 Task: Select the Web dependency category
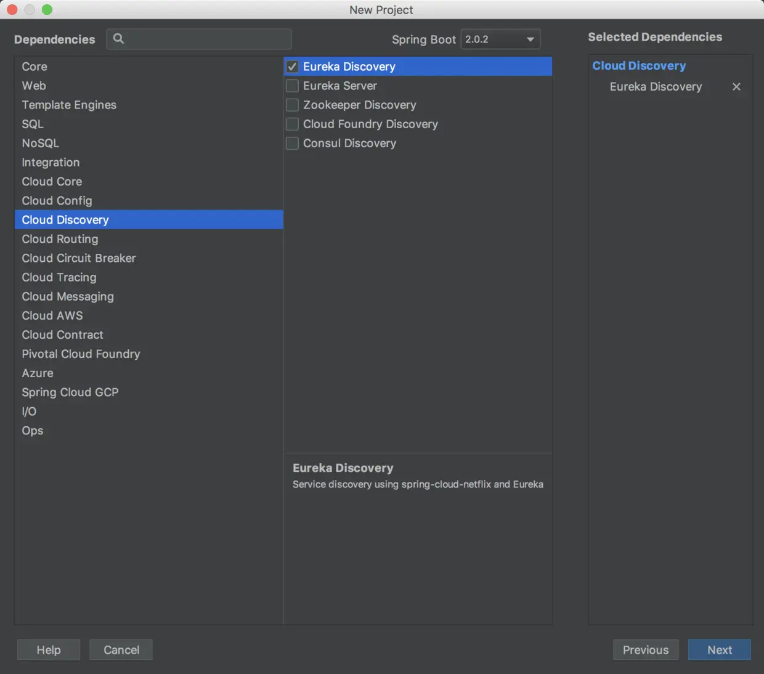coord(148,86)
